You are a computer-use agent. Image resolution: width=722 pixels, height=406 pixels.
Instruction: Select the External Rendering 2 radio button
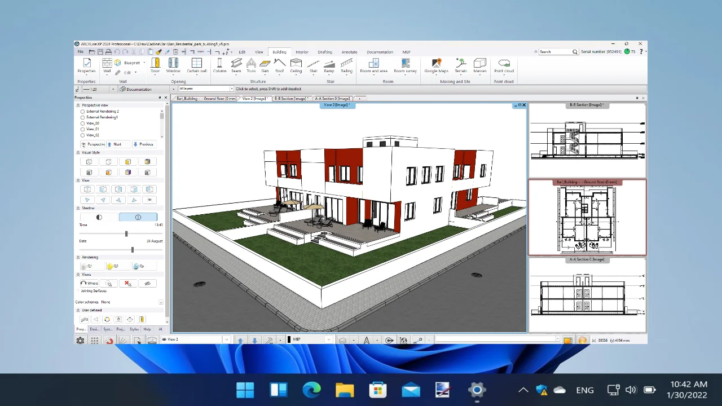(82, 112)
